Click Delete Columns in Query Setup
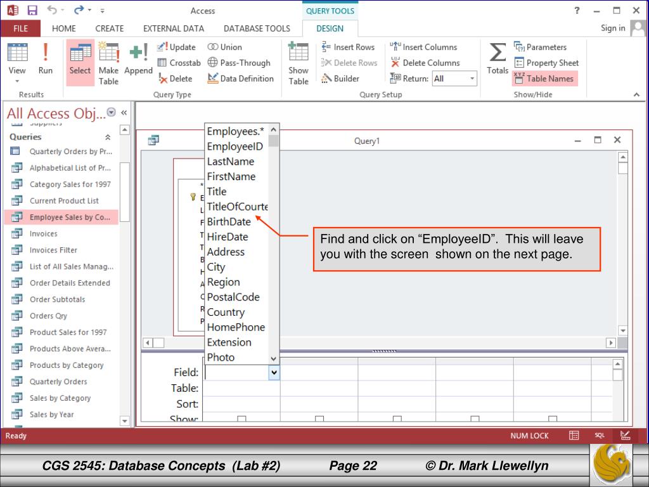 coord(425,63)
